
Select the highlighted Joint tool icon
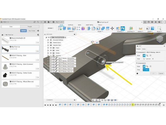(x=123, y=28)
